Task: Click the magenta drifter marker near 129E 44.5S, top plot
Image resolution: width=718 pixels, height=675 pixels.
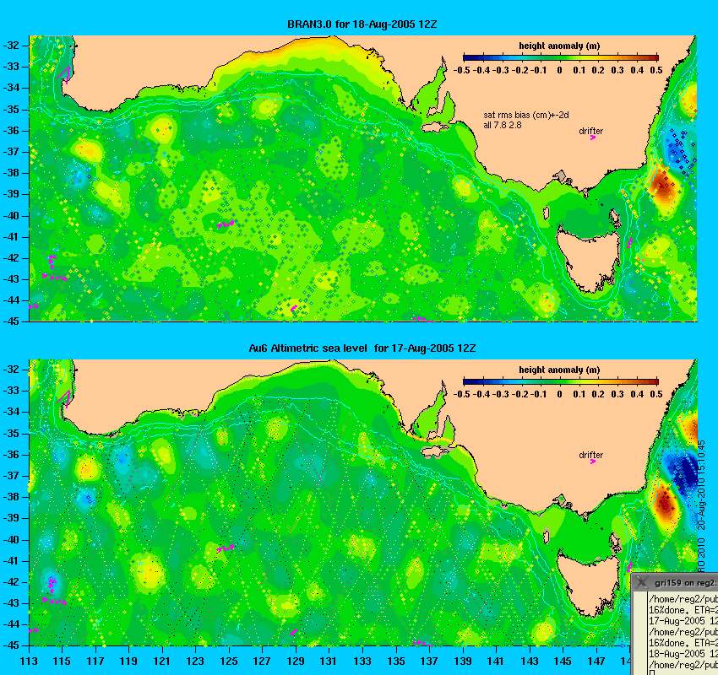Action: coord(293,308)
